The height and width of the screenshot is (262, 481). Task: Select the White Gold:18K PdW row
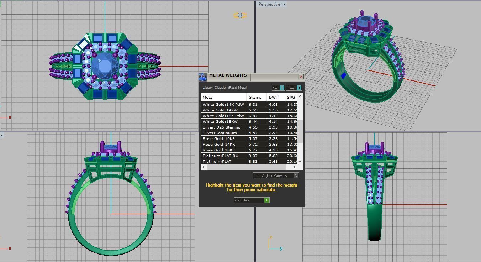pyautogui.click(x=249, y=116)
